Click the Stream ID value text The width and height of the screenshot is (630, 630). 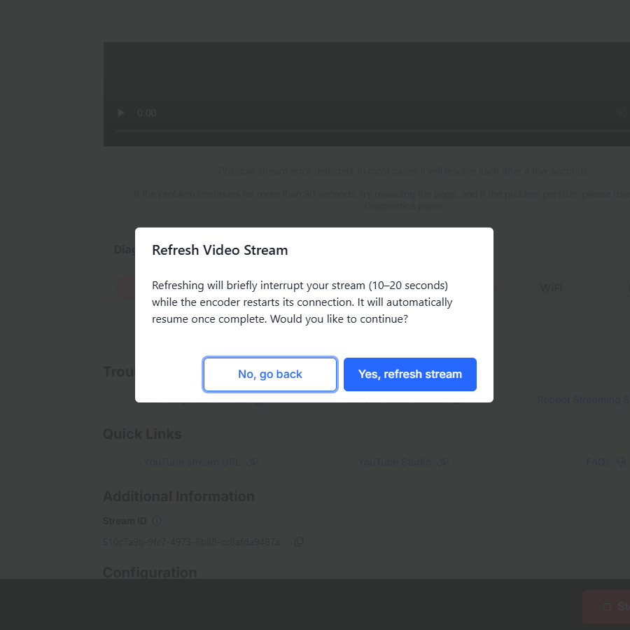pos(191,542)
